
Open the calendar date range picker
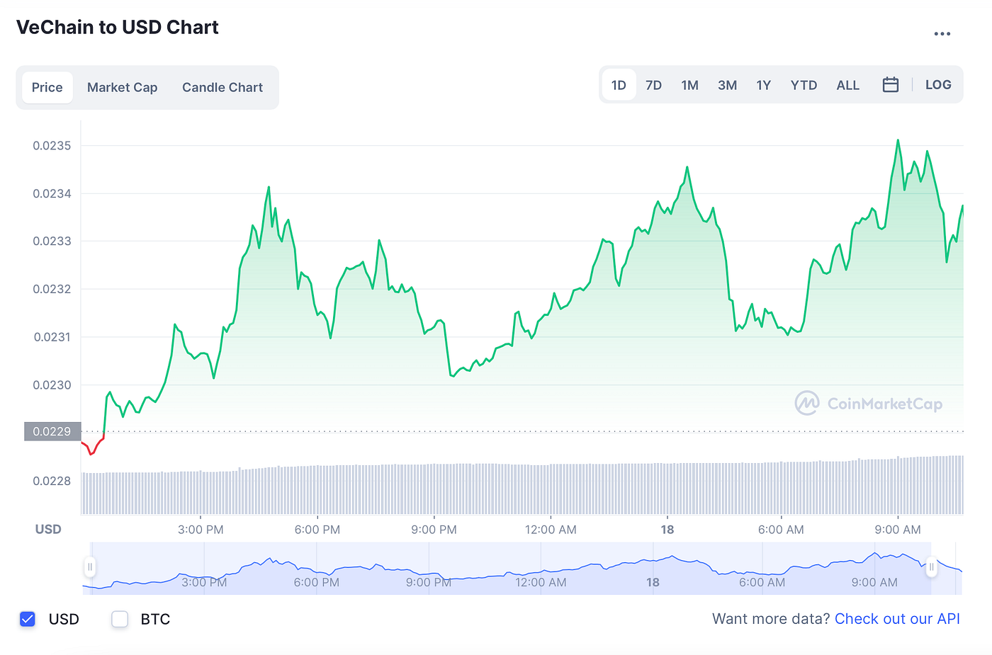pos(891,85)
